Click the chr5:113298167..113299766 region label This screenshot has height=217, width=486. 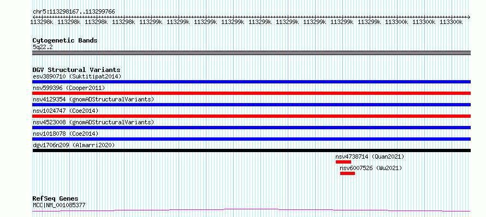coord(74,12)
